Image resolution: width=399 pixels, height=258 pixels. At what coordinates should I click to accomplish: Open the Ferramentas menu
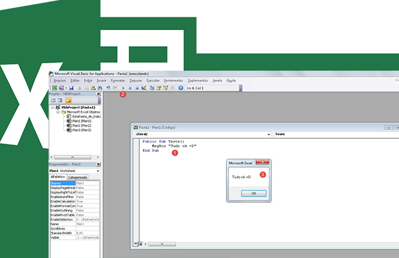[x=174, y=80]
